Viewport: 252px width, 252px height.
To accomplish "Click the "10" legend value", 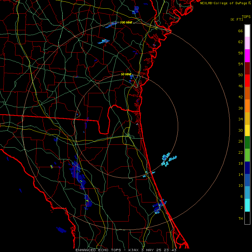I will tap(241, 185).
